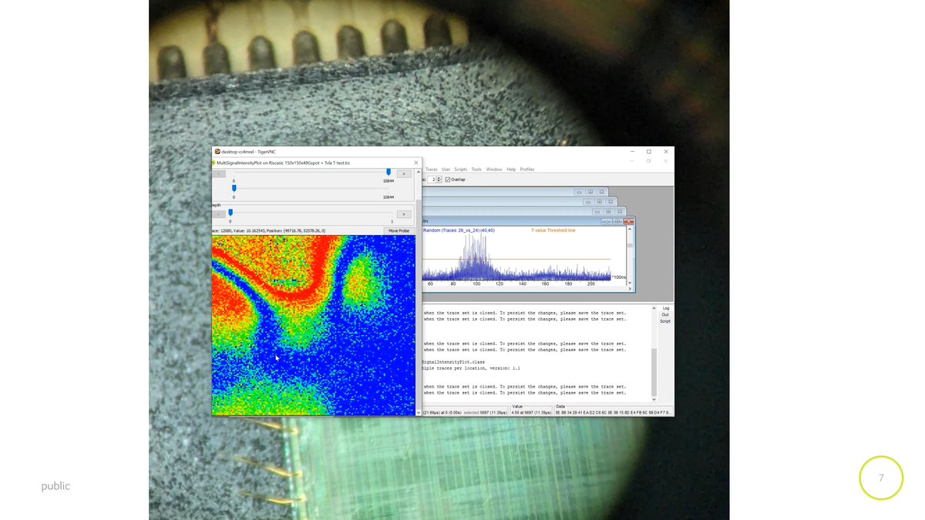925x520 pixels.
Task: Click the second slider thumb at 0
Action: [234, 188]
